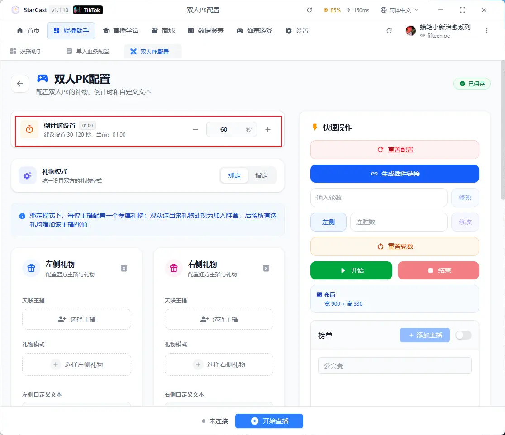Click the refresh icon in title bar
The width and height of the screenshot is (505, 435).
[x=310, y=10]
